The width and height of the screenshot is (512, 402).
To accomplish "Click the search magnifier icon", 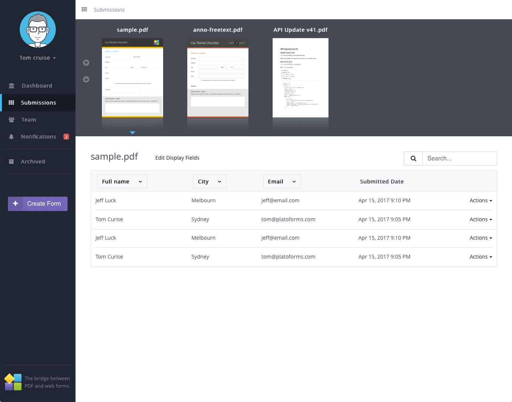I will coord(413,159).
